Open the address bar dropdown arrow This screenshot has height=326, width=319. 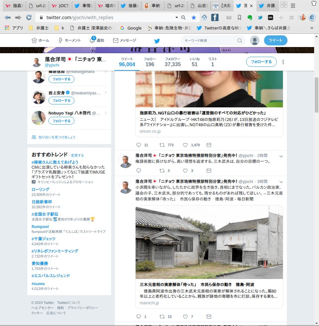[x=177, y=18]
